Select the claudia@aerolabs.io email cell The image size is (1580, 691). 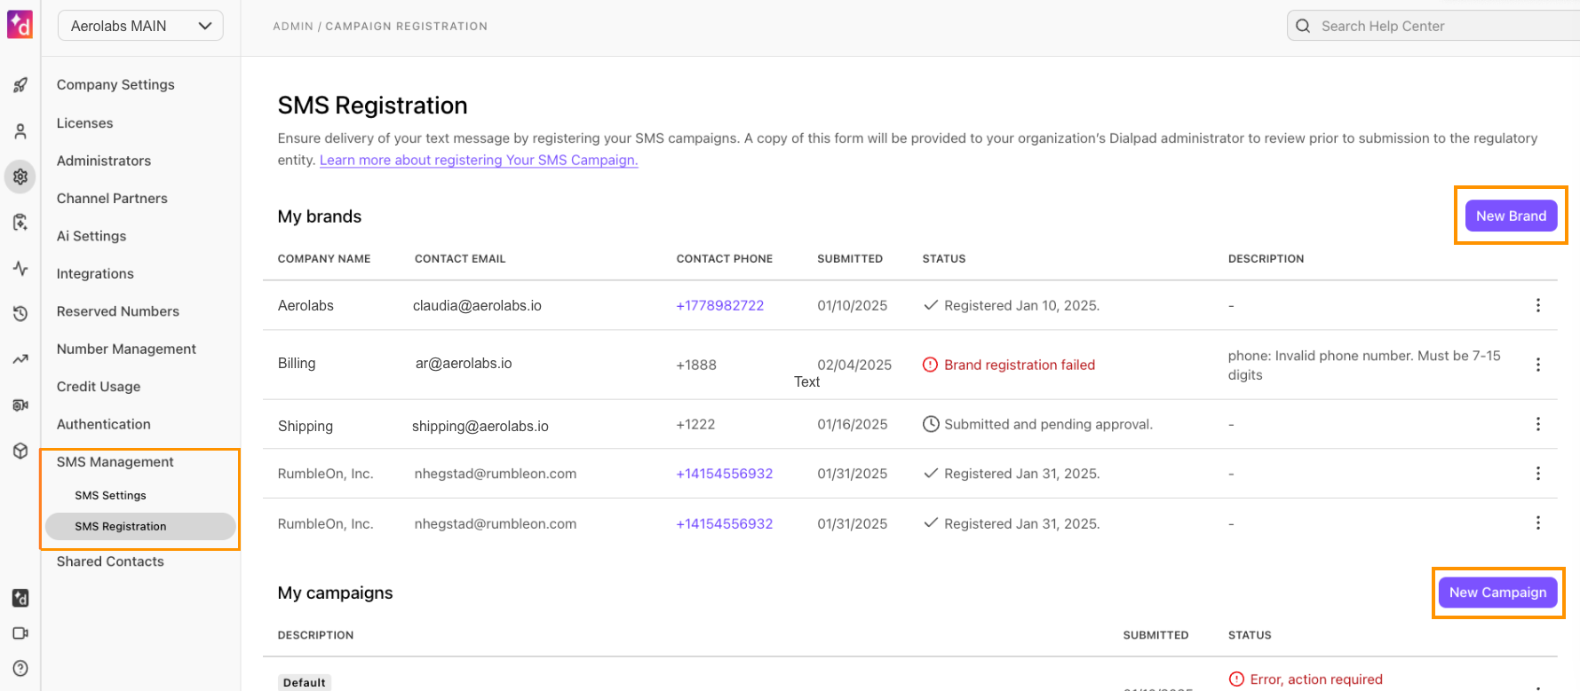point(477,305)
